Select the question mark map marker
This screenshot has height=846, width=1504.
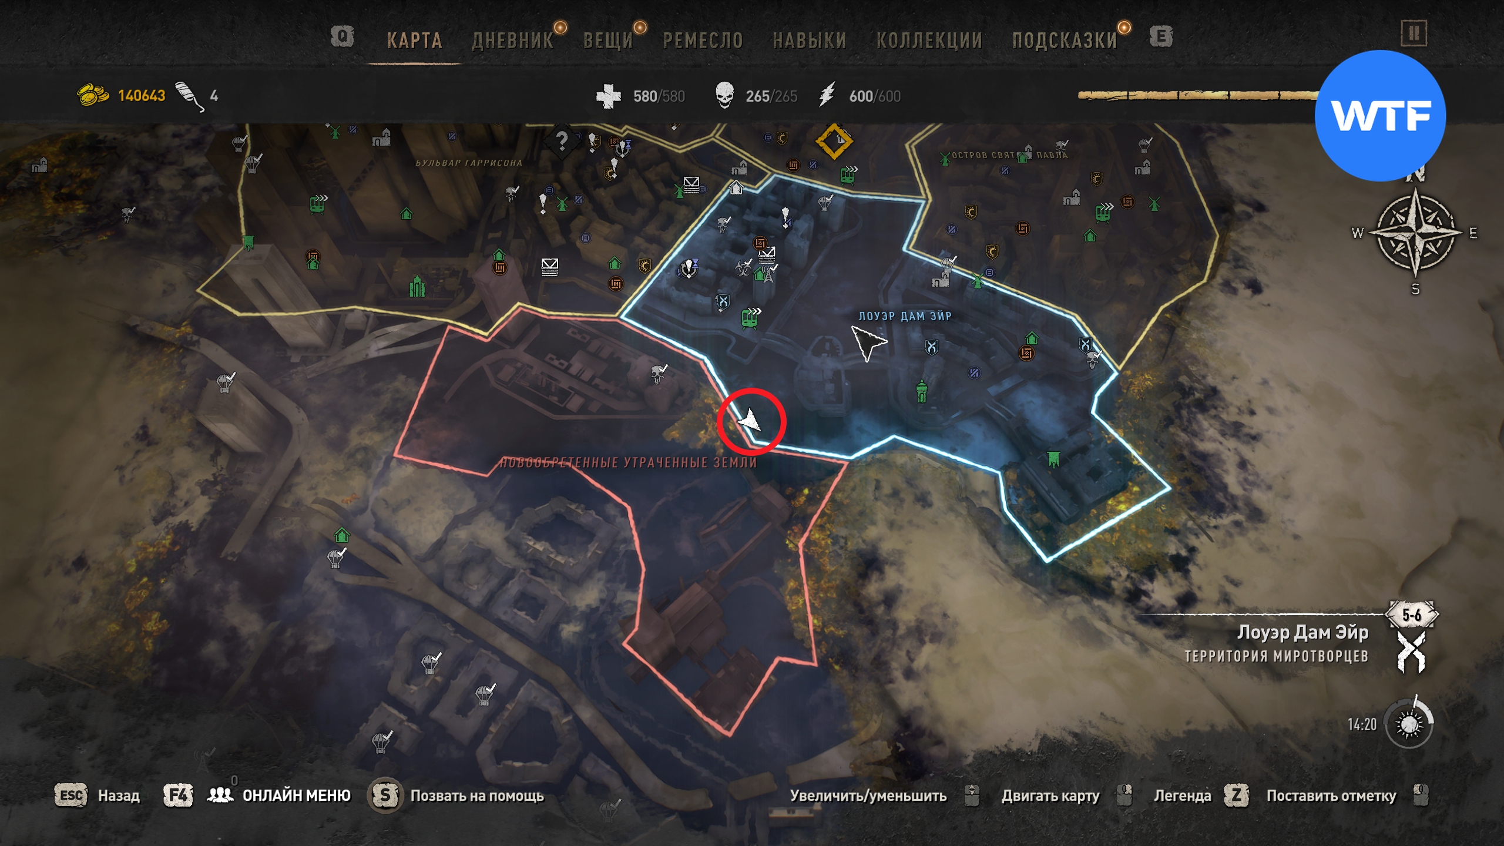point(562,140)
